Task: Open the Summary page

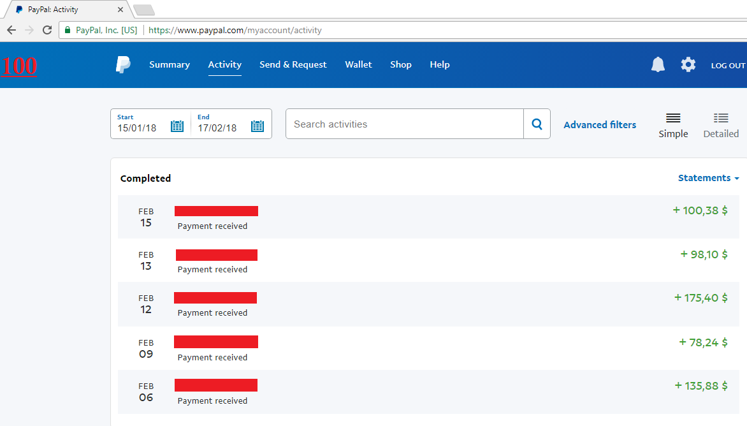Action: tap(170, 64)
